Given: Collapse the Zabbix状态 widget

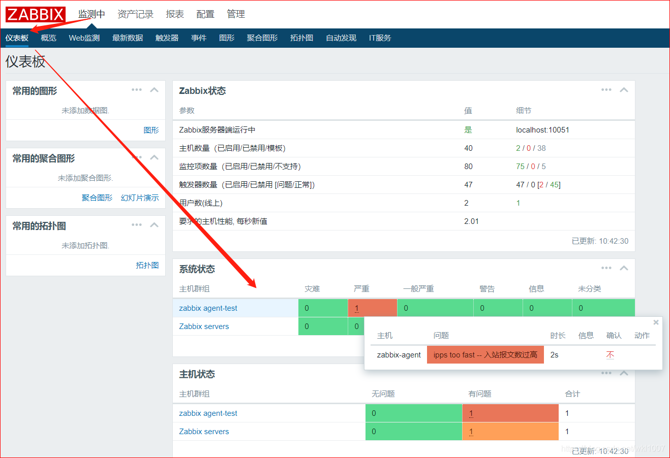Looking at the screenshot, I should click(x=624, y=90).
